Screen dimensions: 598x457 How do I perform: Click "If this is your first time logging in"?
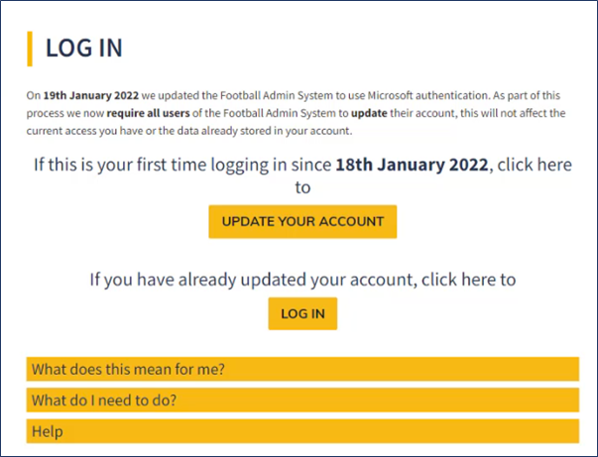coord(181,165)
